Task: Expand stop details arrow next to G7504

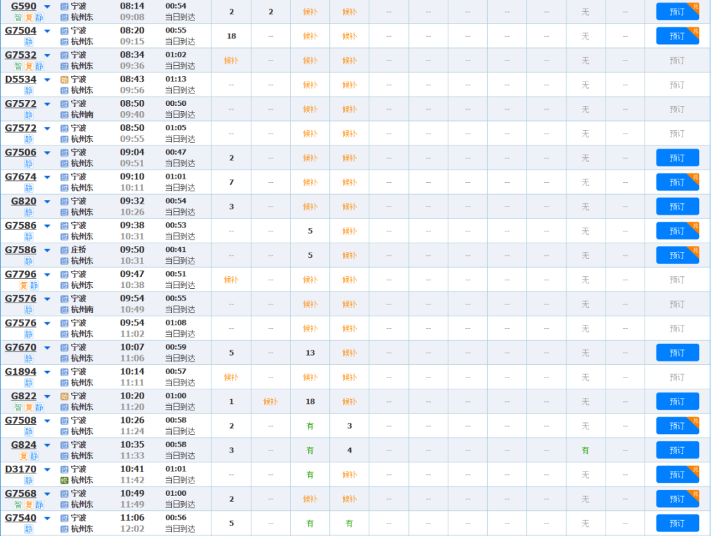Action: coord(47,32)
